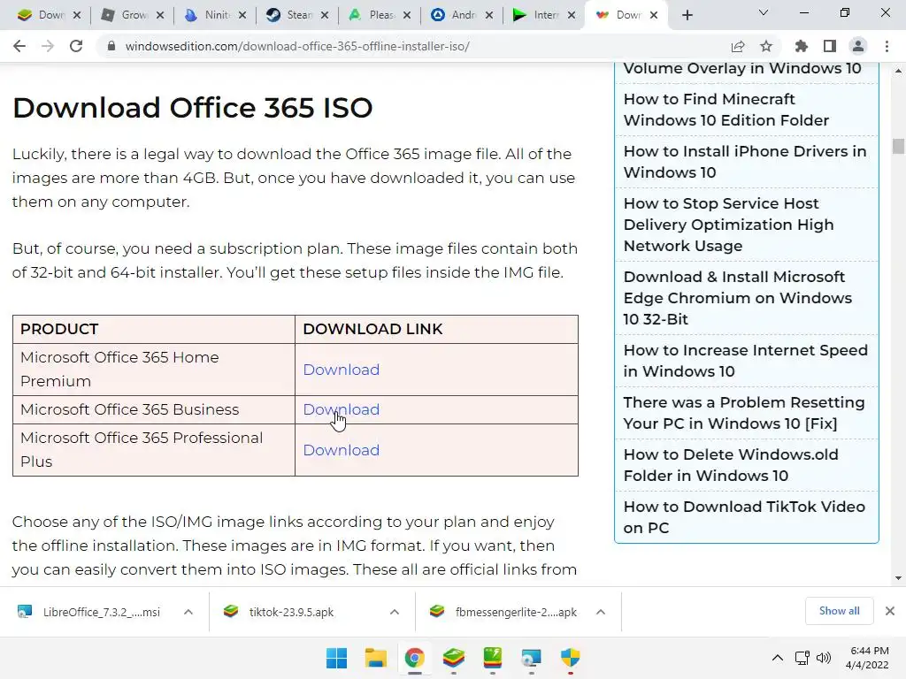Click the Download Office 365 ISO heading
The image size is (906, 679).
point(192,107)
